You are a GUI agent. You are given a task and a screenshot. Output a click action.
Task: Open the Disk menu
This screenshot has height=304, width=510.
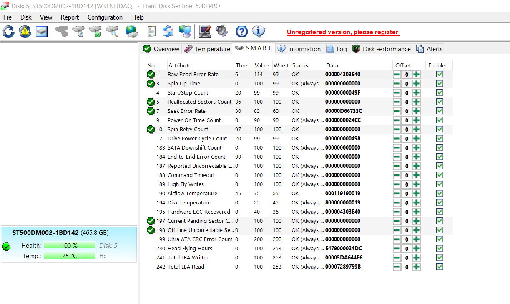click(x=26, y=17)
